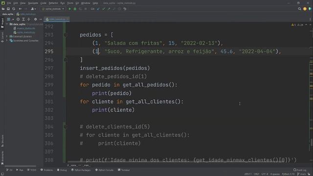Click the editor vertical scrollbar thumb

pos(312,142)
